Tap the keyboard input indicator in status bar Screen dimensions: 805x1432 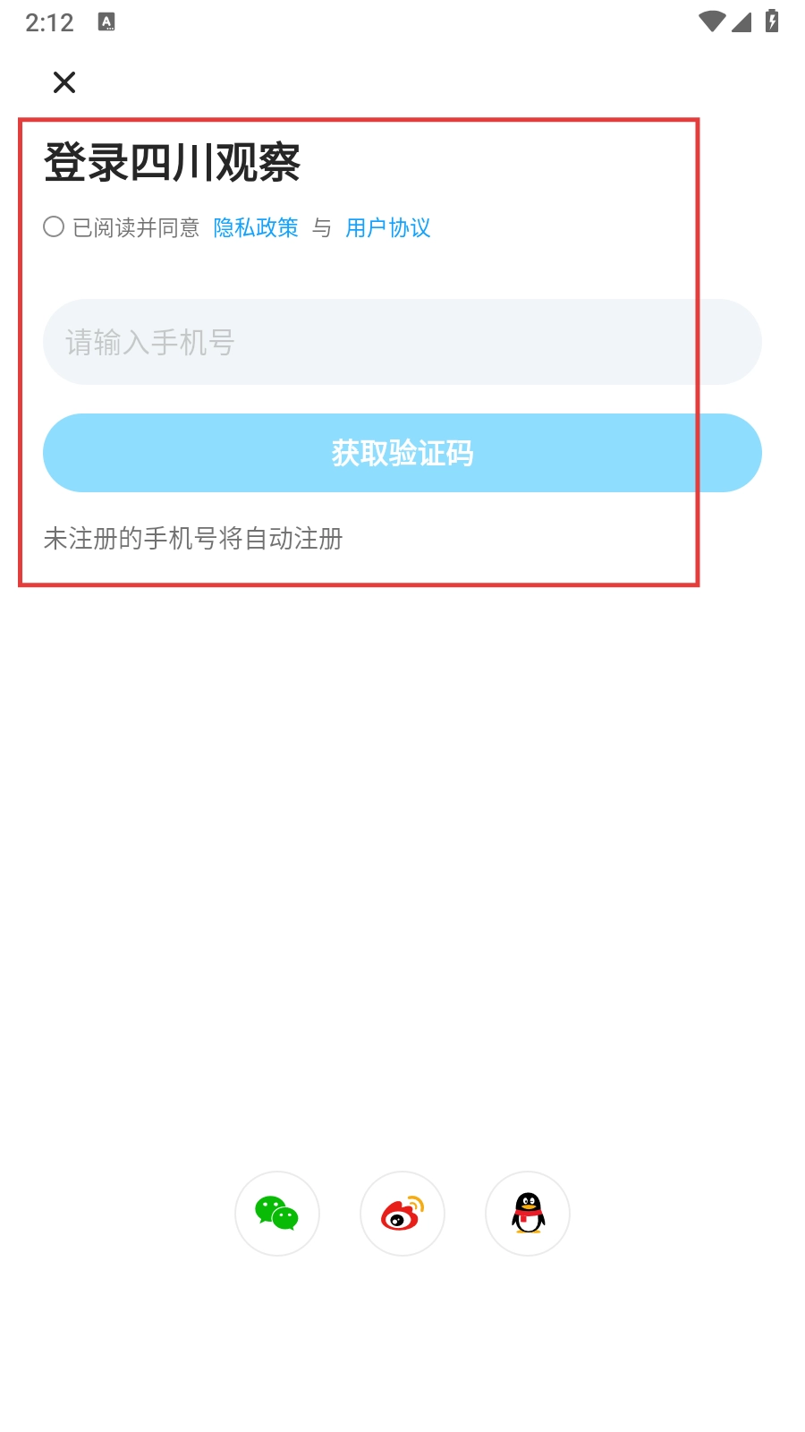coord(106,22)
